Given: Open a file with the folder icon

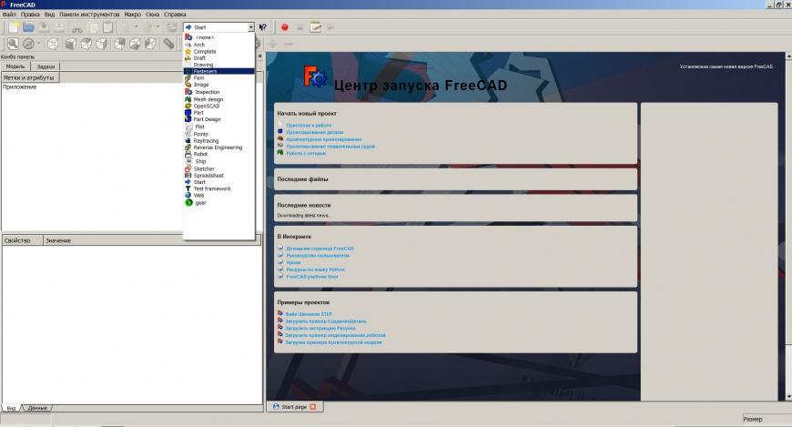Looking at the screenshot, I should point(29,27).
